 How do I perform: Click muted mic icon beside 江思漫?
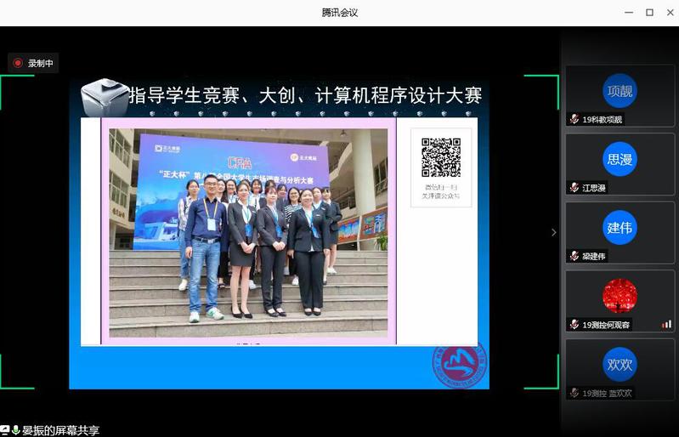(x=574, y=188)
